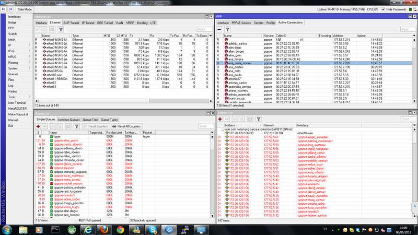Switch to the Interface Queues tab

[69, 120]
